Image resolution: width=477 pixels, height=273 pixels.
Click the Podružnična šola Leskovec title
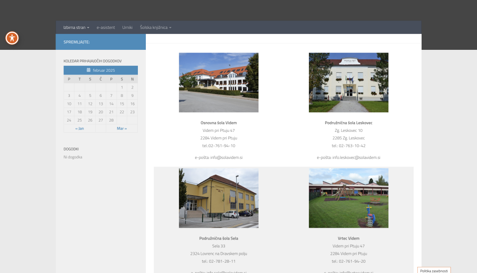tap(348, 123)
